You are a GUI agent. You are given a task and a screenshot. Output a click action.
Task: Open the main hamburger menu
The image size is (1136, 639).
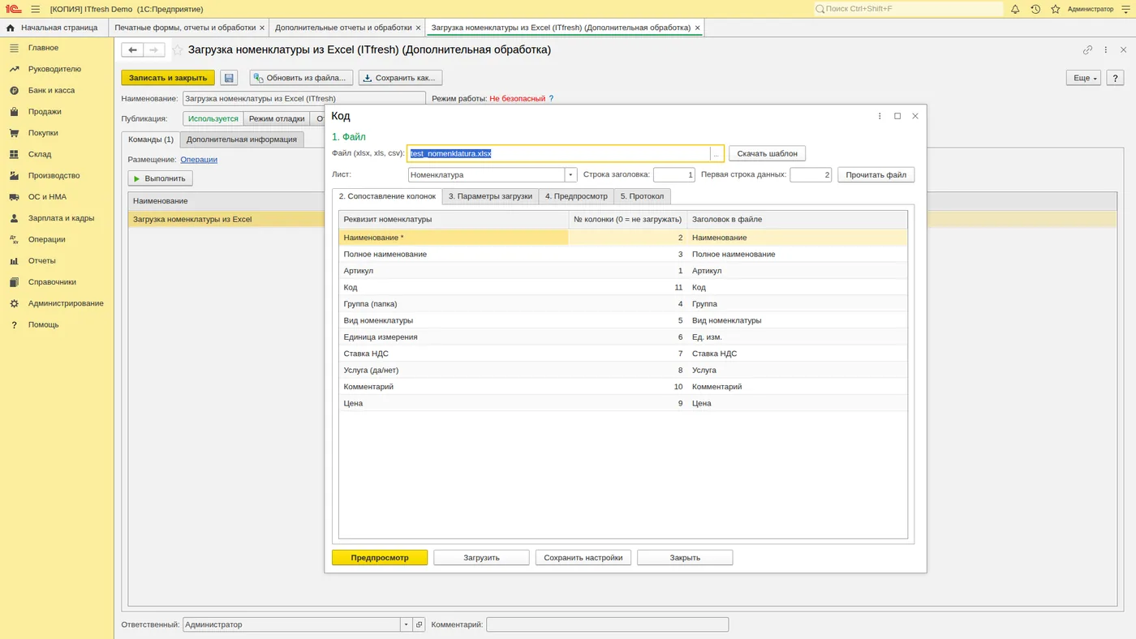pyautogui.click(x=36, y=9)
